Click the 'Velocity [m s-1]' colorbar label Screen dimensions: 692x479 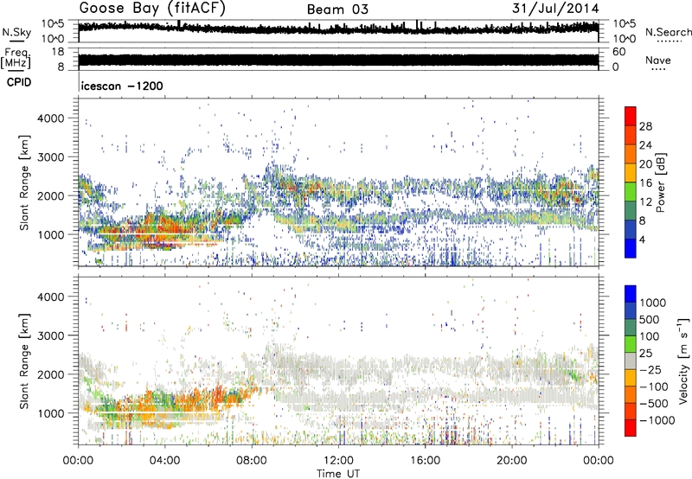pos(683,361)
